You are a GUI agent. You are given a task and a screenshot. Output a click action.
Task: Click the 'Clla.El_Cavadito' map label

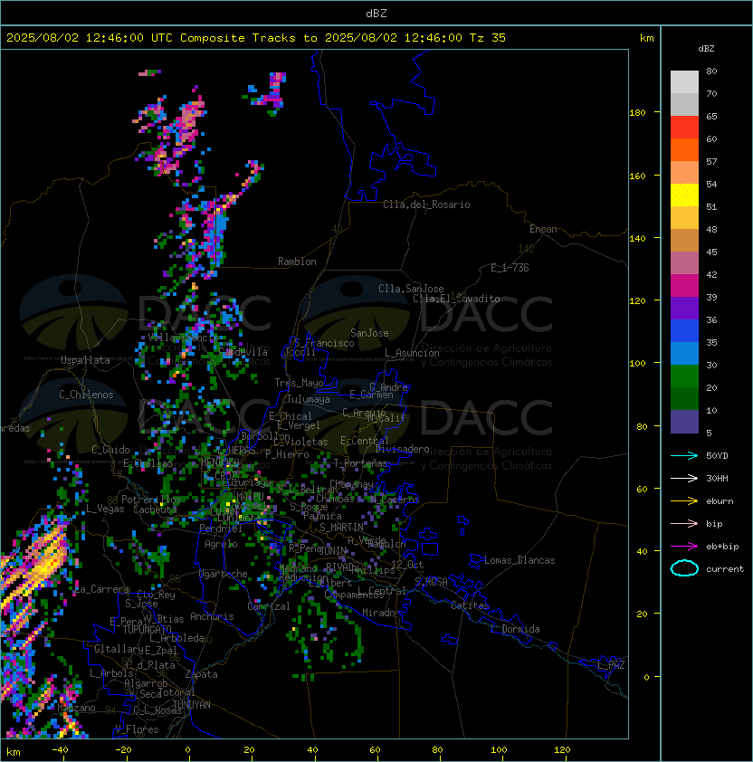coord(456,299)
